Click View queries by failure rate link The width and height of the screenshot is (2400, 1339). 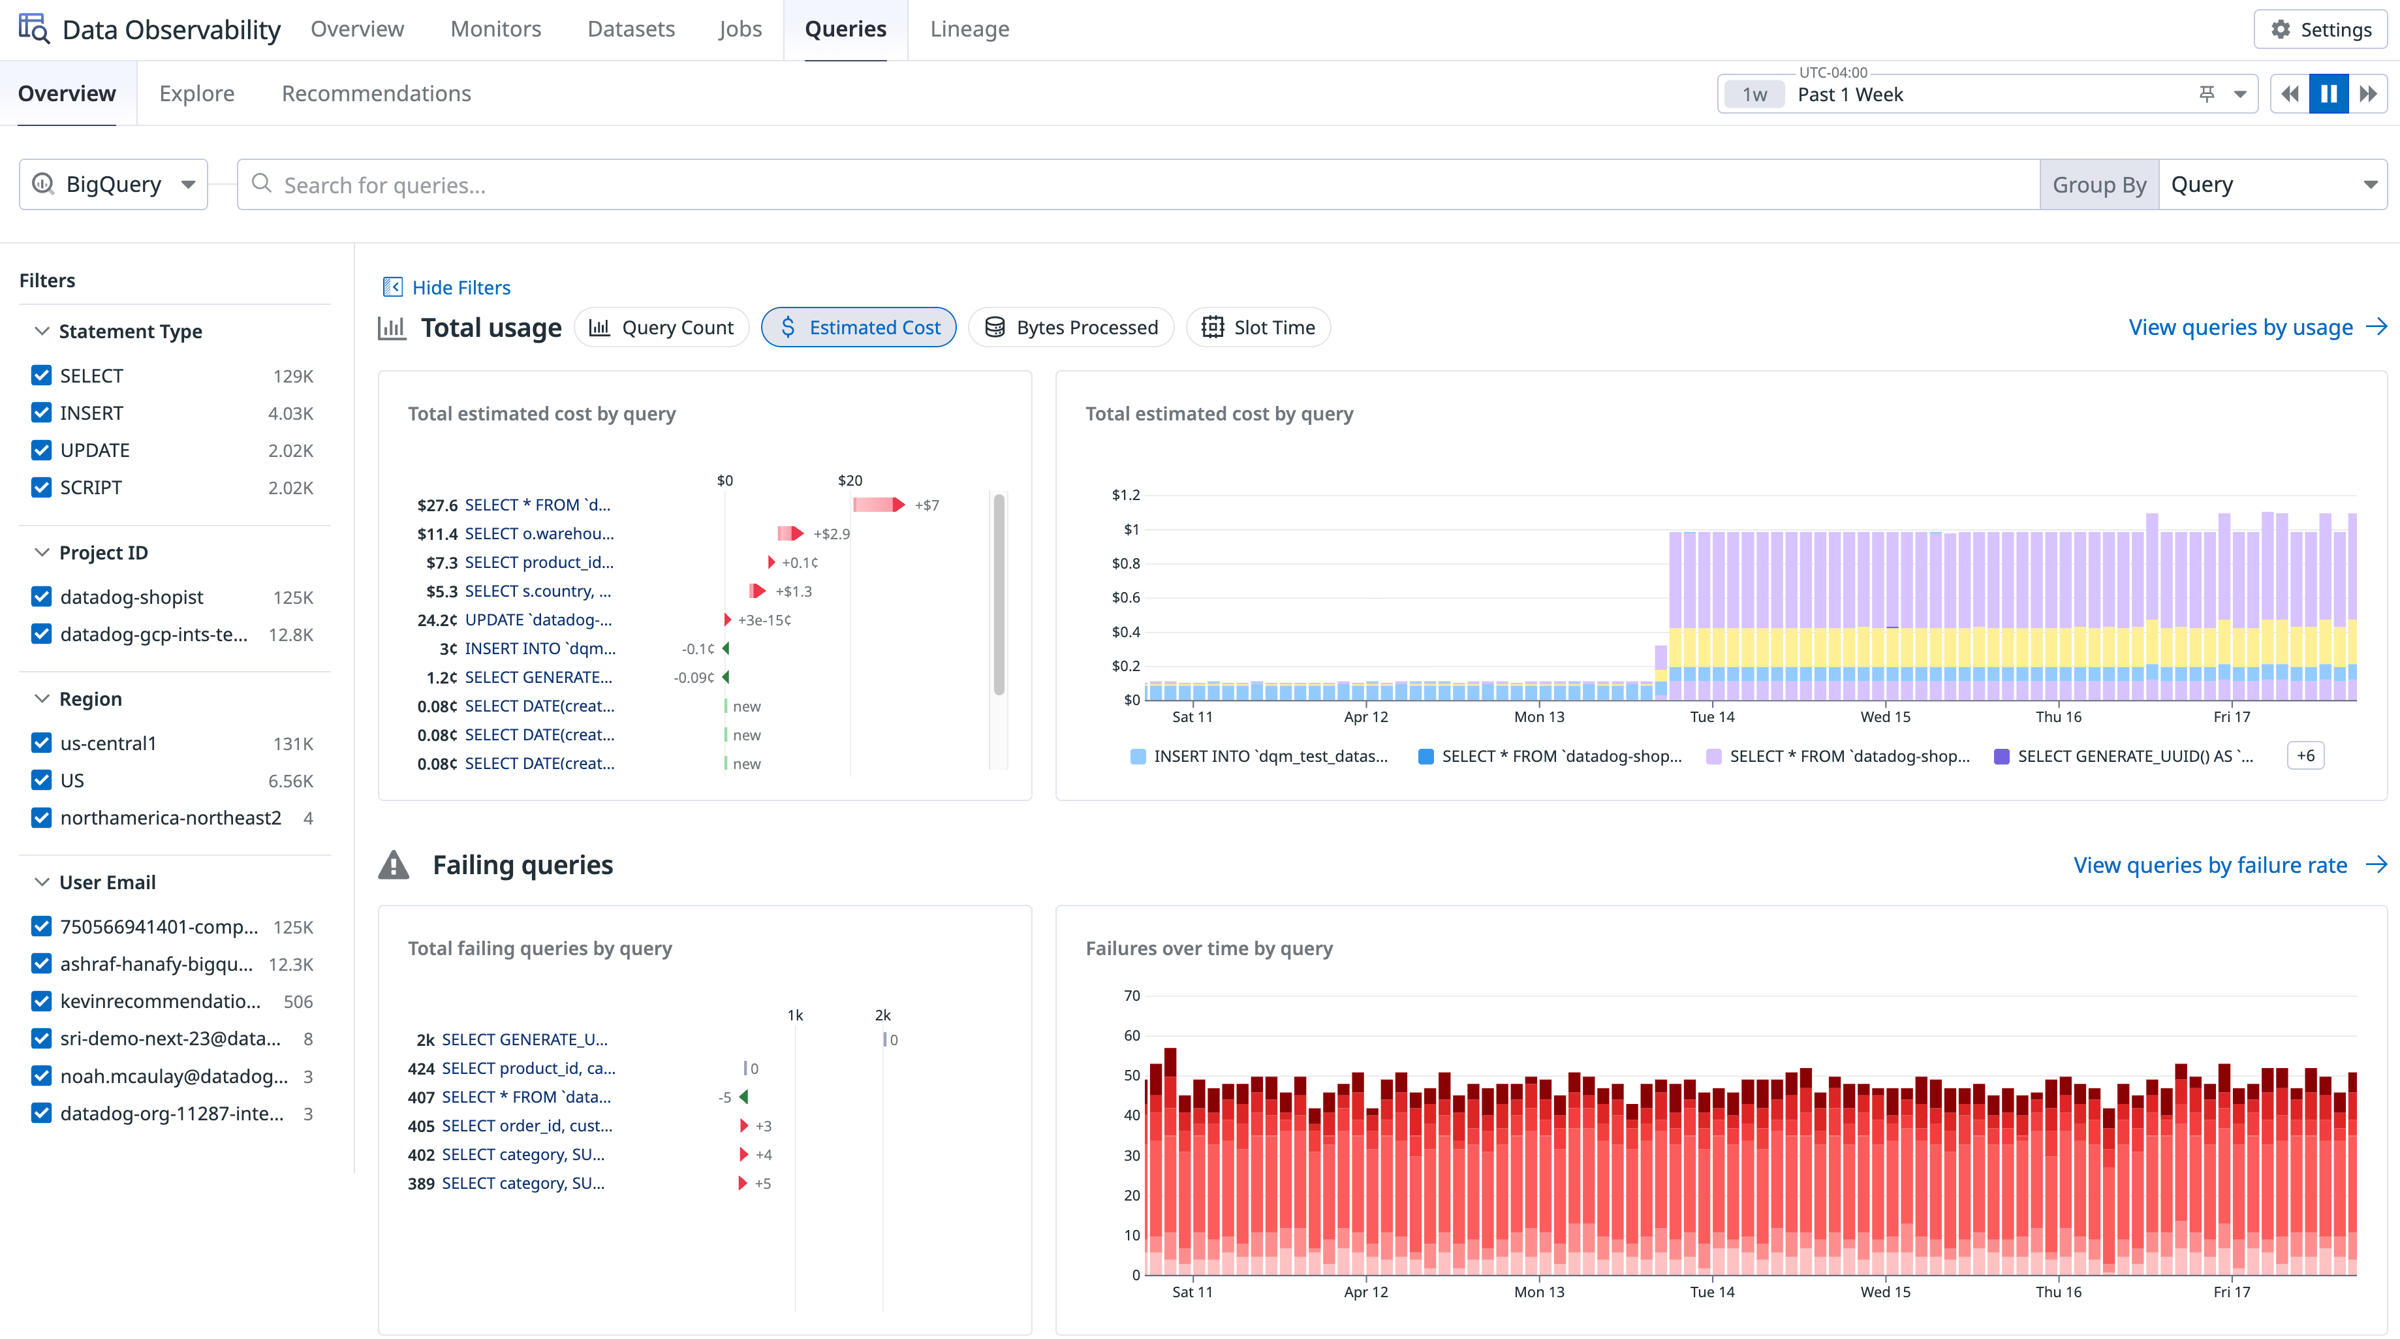coord(2210,865)
